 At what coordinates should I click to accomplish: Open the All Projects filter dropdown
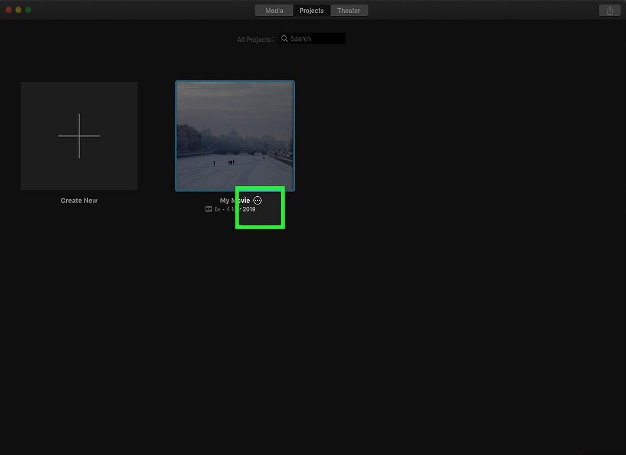(256, 40)
